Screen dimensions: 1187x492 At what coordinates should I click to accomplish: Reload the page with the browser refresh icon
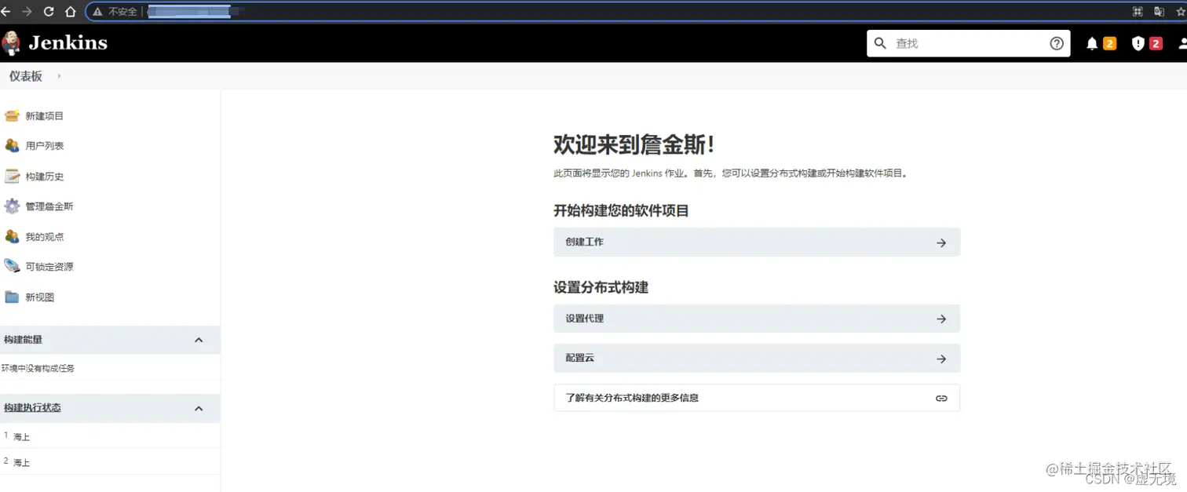[x=49, y=11]
